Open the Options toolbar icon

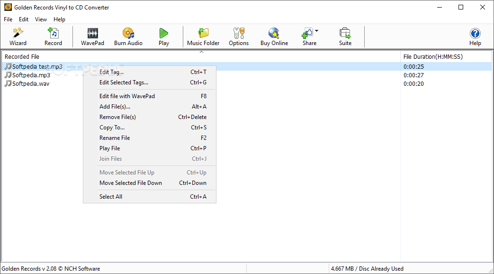(x=239, y=37)
